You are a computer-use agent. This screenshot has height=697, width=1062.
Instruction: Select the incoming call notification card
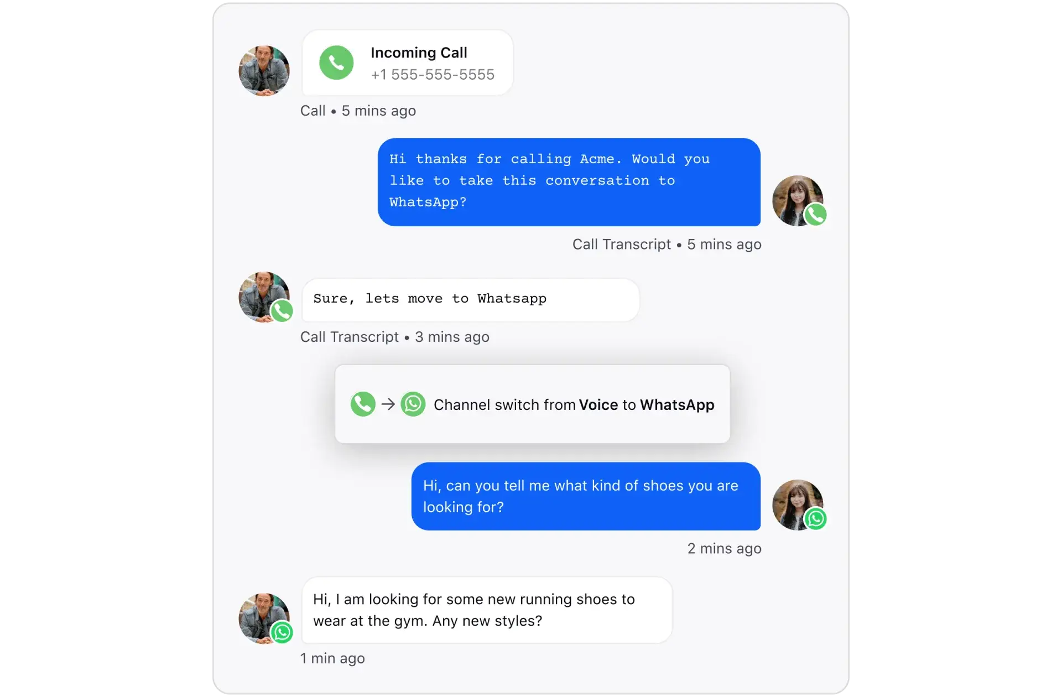407,63
